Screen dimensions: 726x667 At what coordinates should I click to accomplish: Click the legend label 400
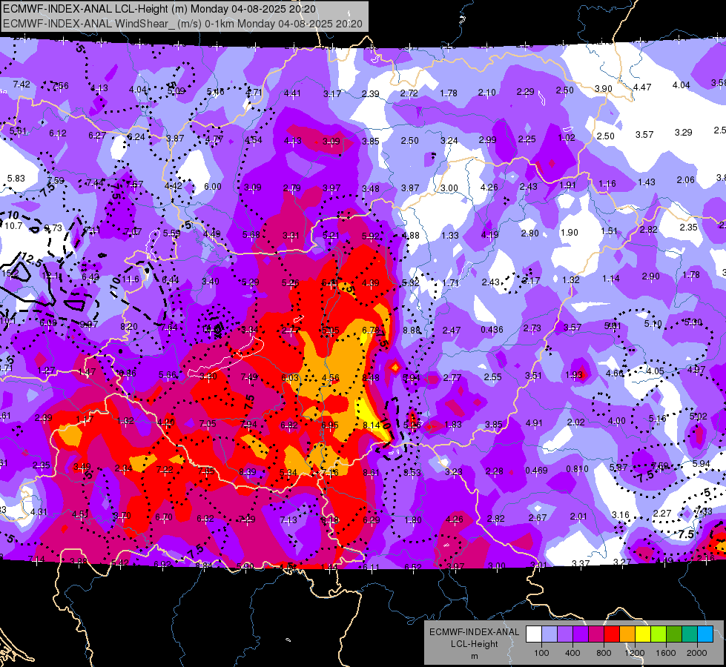572,653
